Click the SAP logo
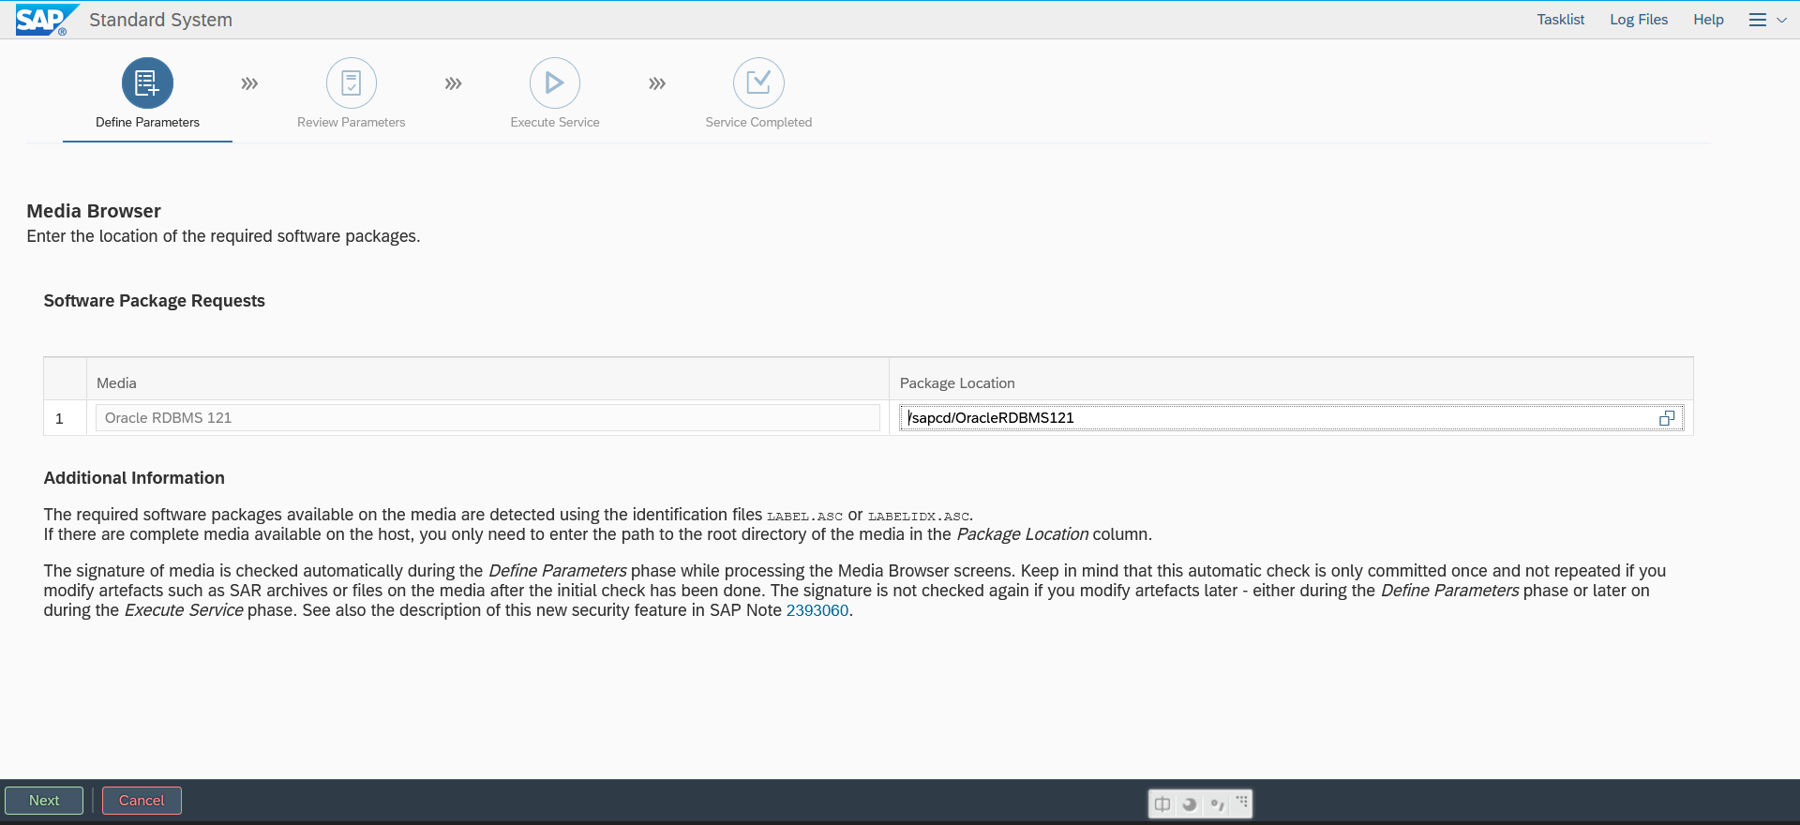 coord(45,20)
